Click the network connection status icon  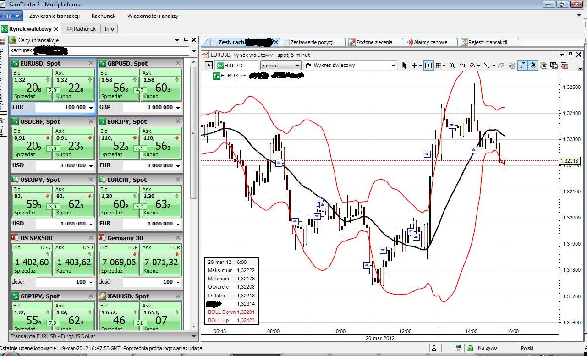click(x=459, y=348)
